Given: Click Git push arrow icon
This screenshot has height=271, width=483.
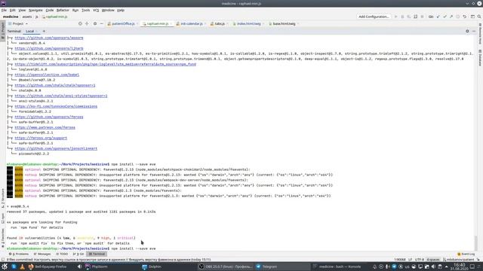Looking at the screenshot, I should click(x=451, y=17).
